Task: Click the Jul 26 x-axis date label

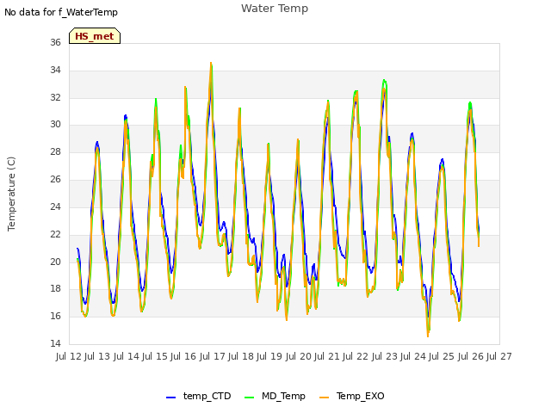Action: (x=471, y=356)
